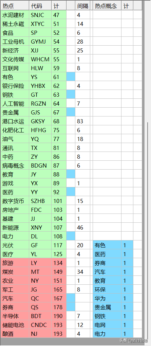Select the 光伏 cell
Viewport: 151px width, 346px height.
pos(15,245)
